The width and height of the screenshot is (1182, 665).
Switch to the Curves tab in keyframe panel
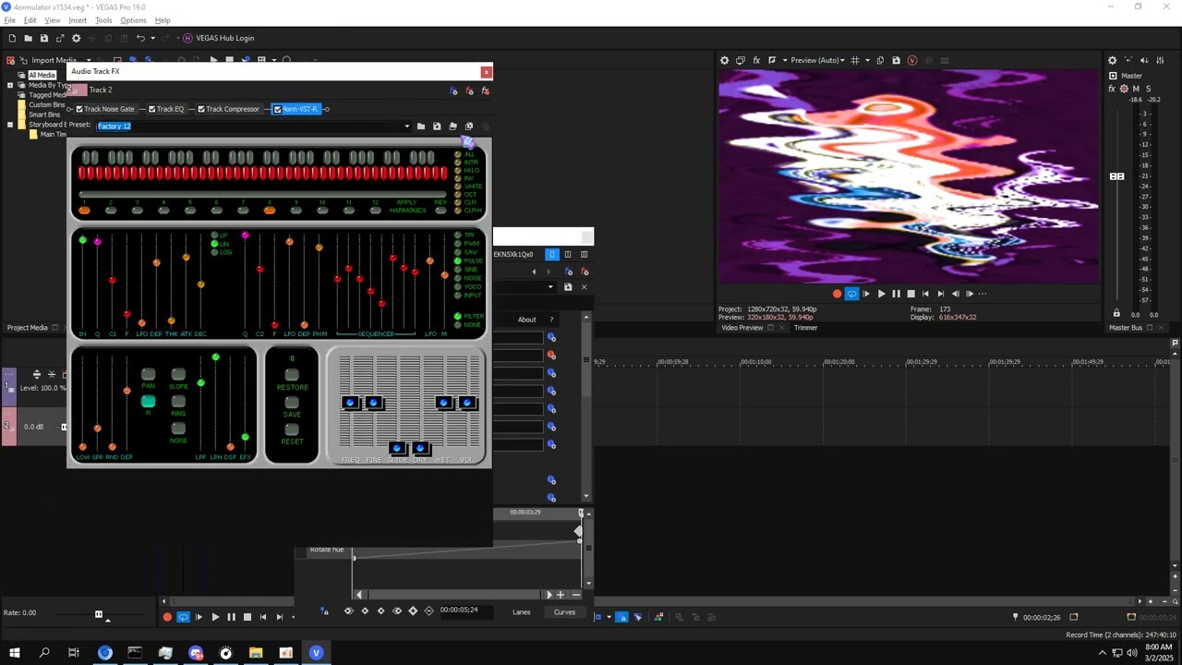point(564,612)
